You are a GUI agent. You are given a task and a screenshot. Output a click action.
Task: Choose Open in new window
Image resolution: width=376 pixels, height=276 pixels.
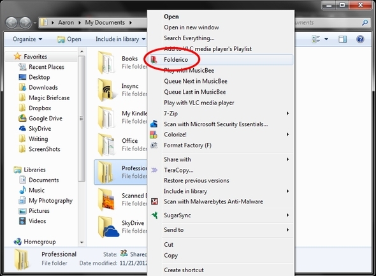coord(191,27)
